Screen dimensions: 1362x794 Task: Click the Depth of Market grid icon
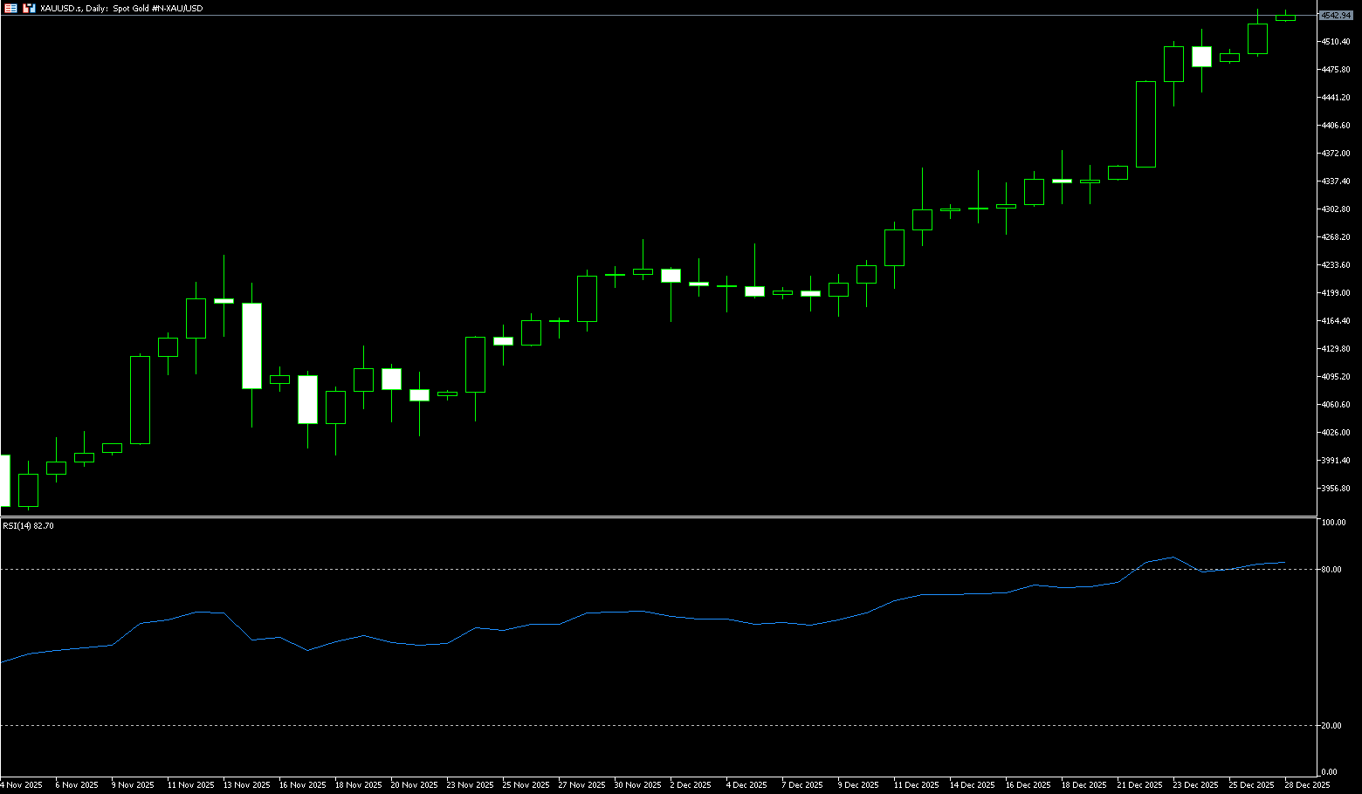coord(10,8)
